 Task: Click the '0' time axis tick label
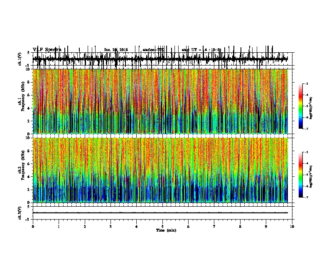(33, 227)
